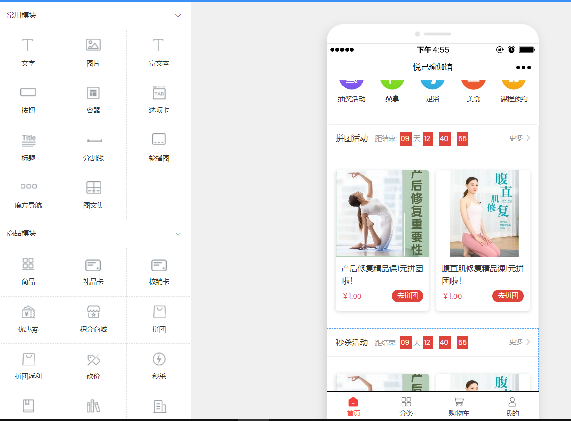Open the three-dot menu beside 悦己瑜伽馆
The height and width of the screenshot is (421, 571).
point(523,67)
